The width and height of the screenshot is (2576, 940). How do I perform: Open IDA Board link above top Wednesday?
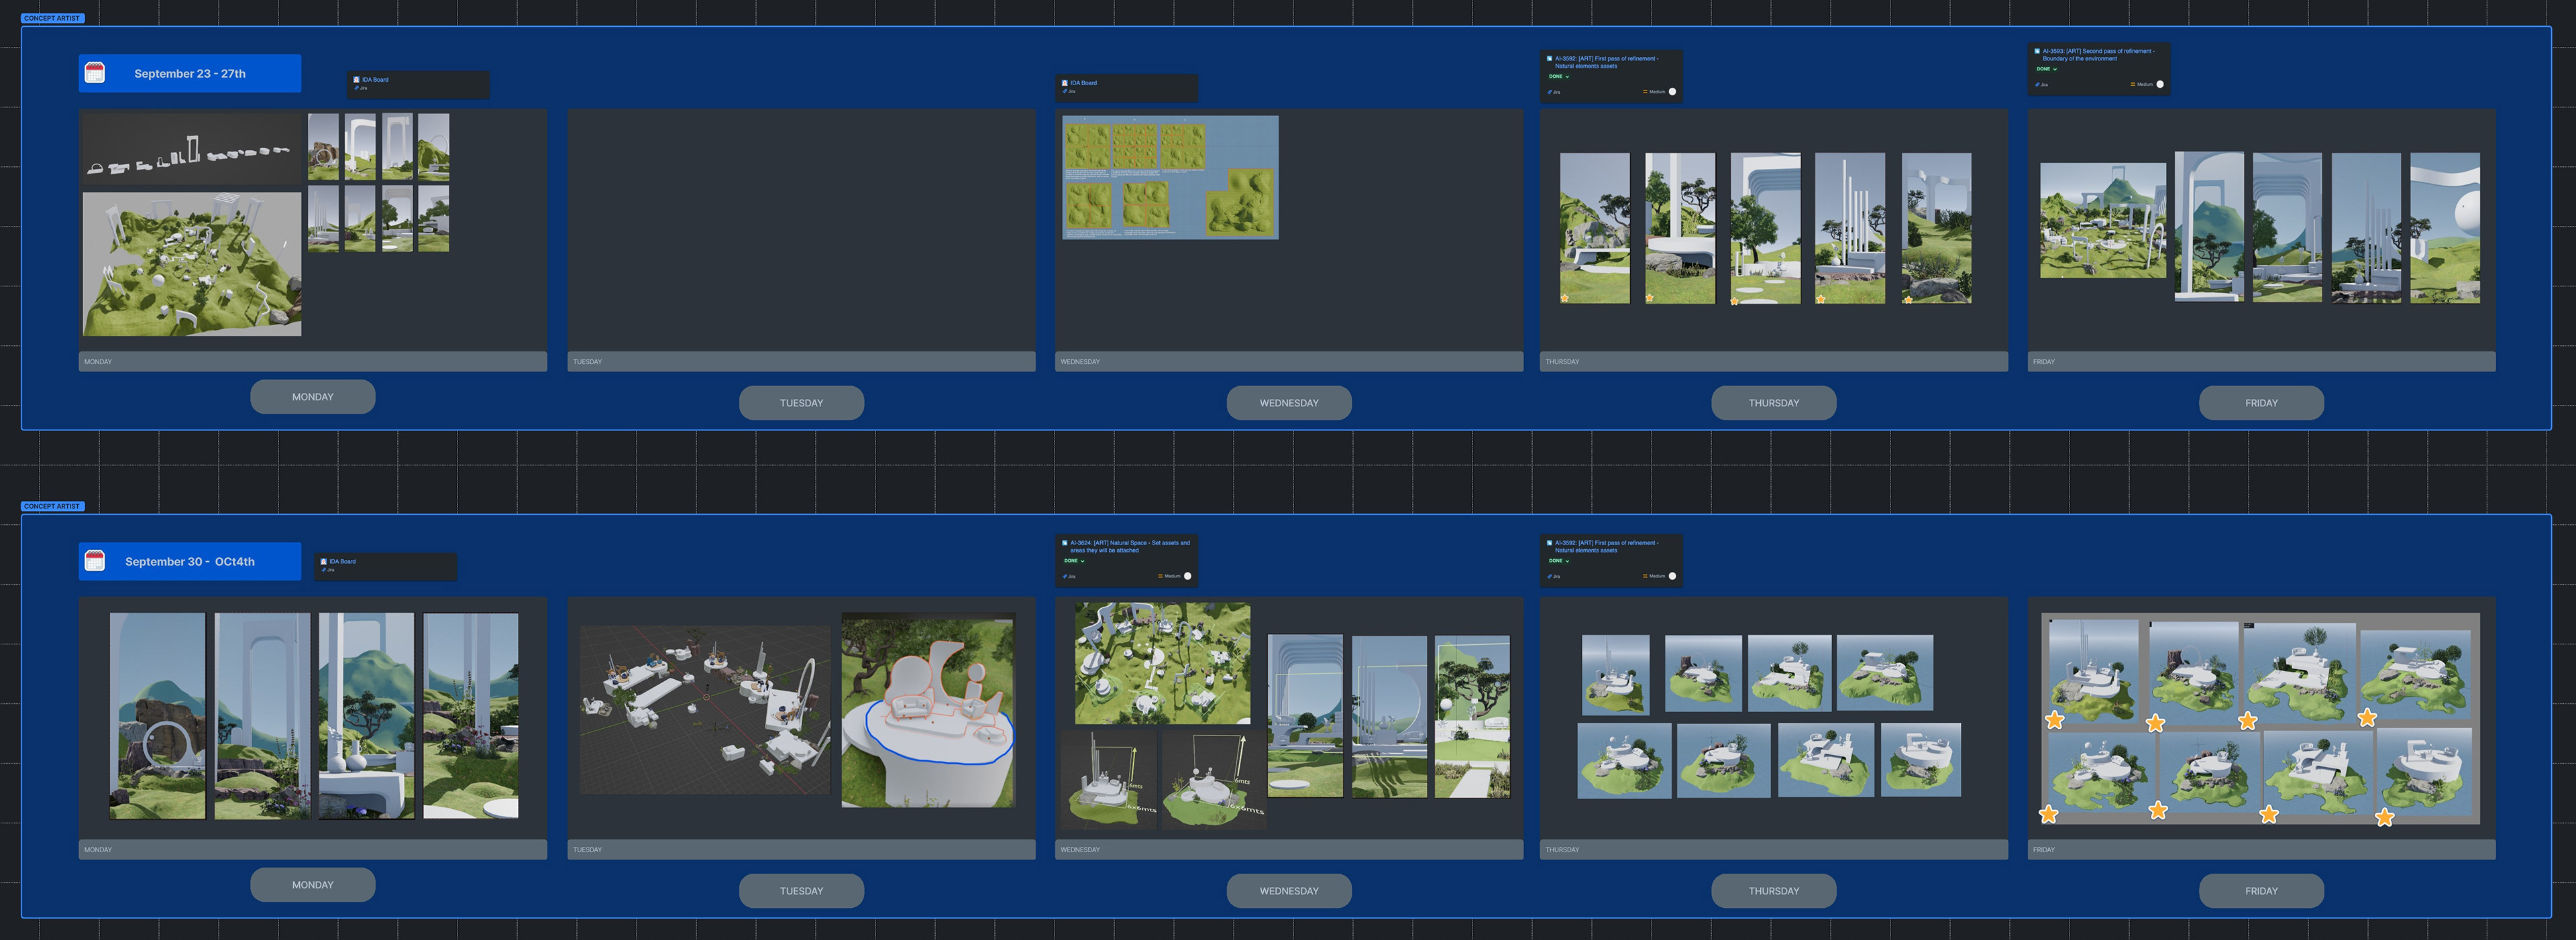tap(1083, 83)
